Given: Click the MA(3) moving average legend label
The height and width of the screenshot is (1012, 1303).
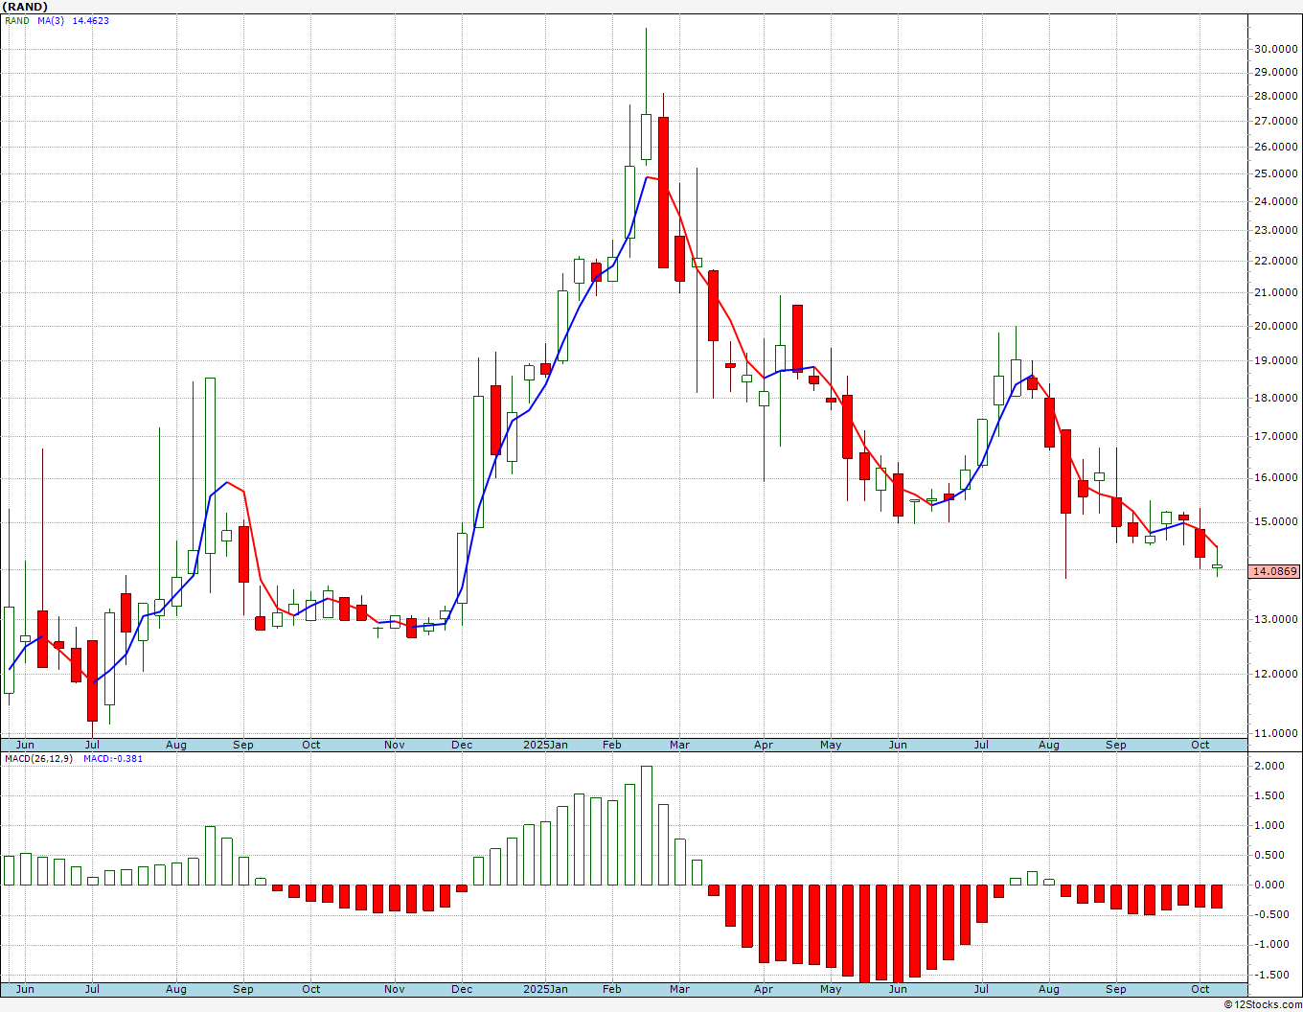Looking at the screenshot, I should click(52, 20).
